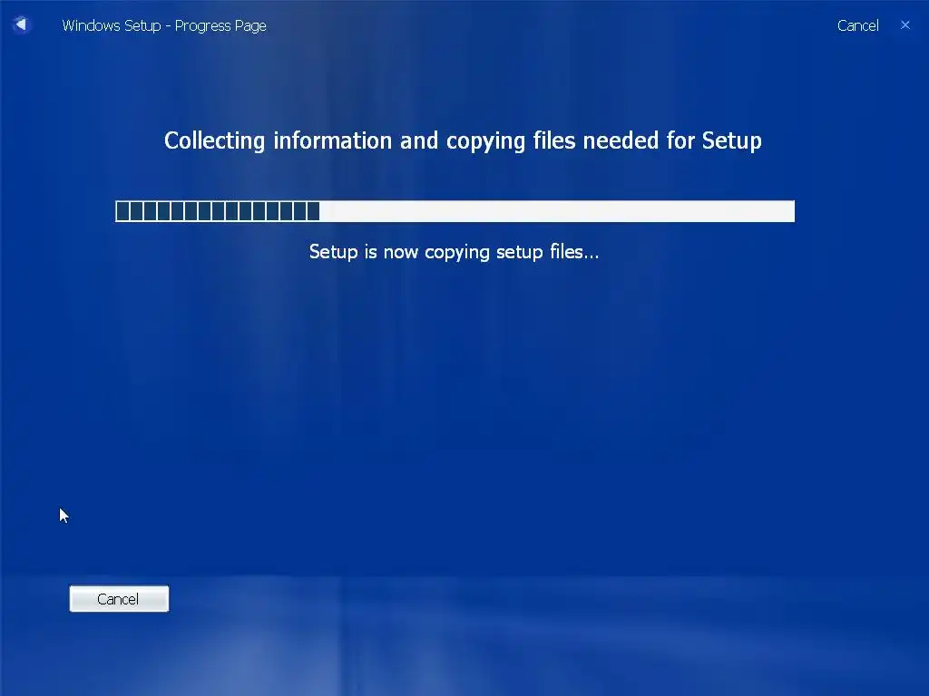Click the far right end of the progress bar
This screenshot has width=929, height=696.
pos(790,211)
